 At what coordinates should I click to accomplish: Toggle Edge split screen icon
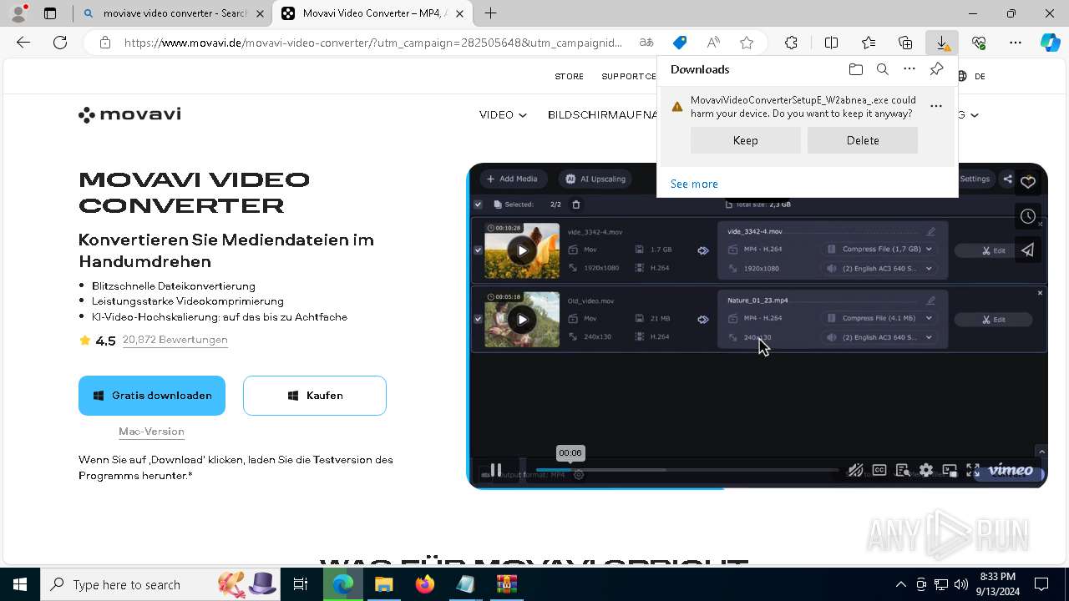point(832,43)
